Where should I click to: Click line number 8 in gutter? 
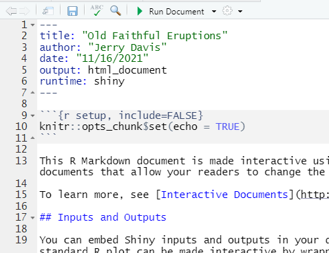pyautogui.click(x=24, y=104)
